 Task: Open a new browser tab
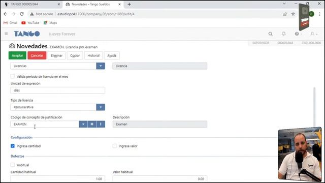coord(129,4)
